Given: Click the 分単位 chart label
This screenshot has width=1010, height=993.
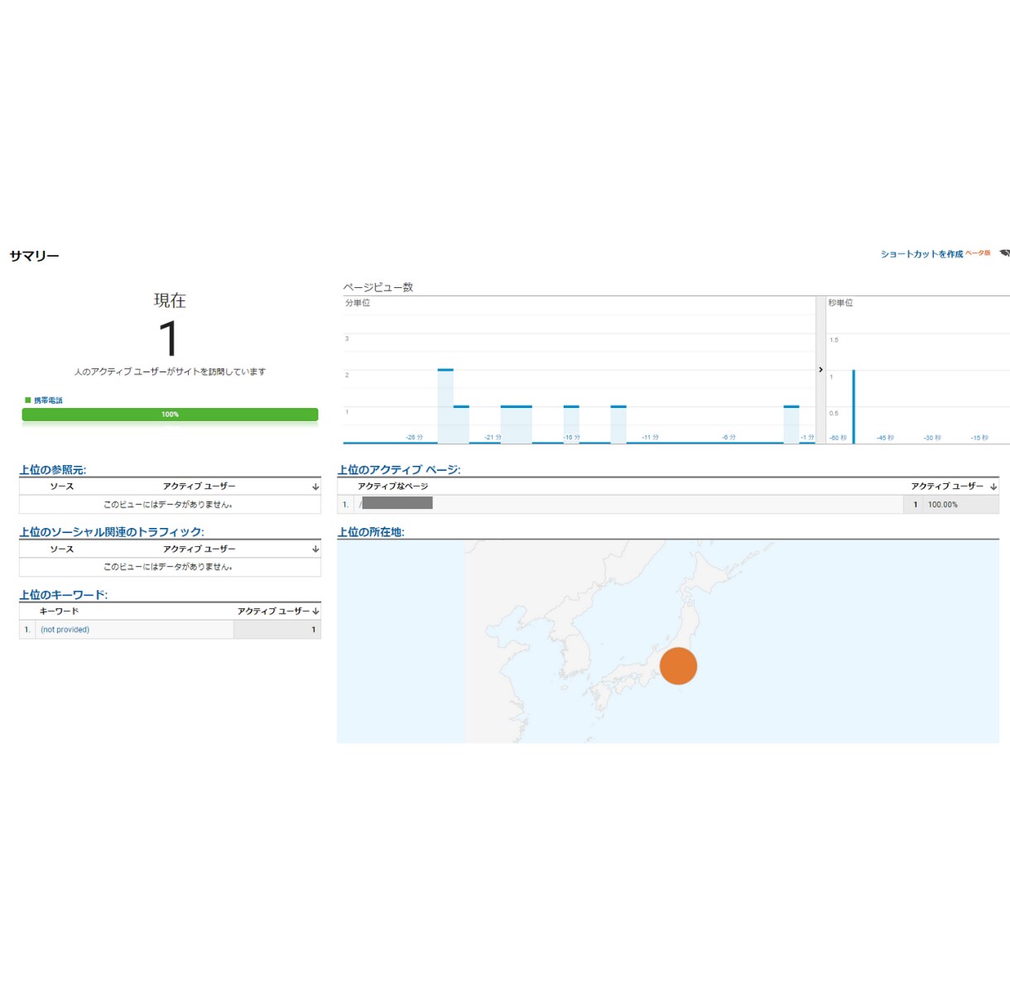Looking at the screenshot, I should (x=358, y=304).
